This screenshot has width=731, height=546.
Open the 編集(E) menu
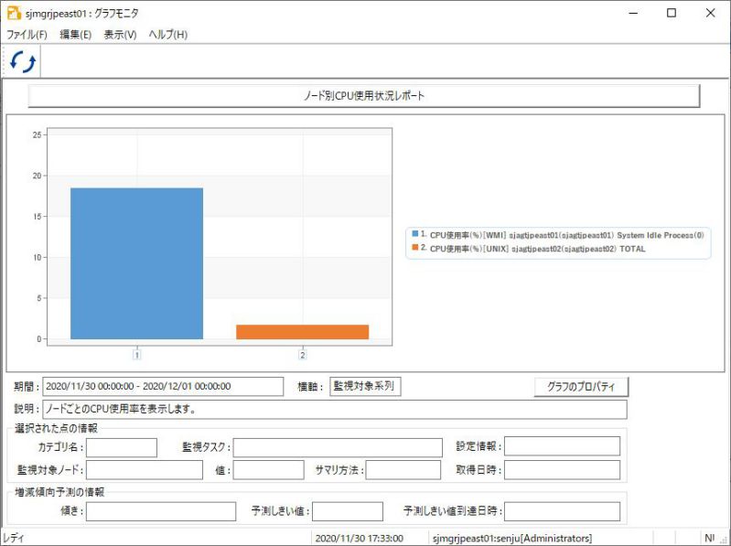[x=76, y=35]
